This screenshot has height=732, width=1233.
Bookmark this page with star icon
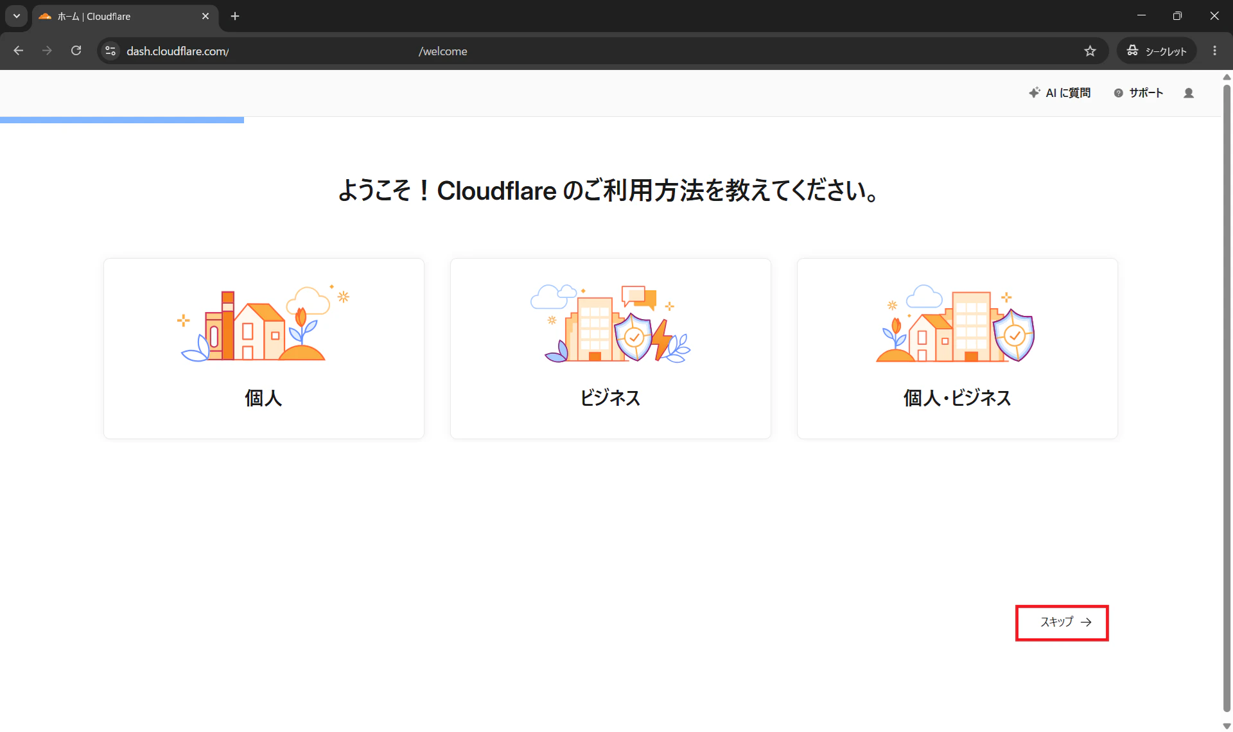(1090, 51)
